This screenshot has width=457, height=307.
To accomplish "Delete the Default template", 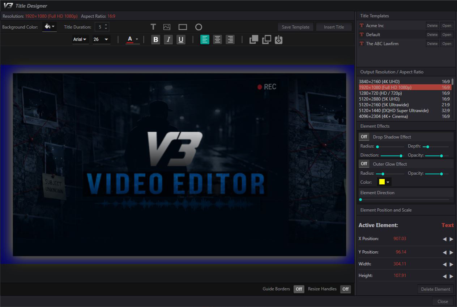I will click(432, 35).
